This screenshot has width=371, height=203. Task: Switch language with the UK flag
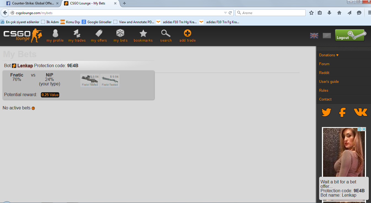(314, 36)
